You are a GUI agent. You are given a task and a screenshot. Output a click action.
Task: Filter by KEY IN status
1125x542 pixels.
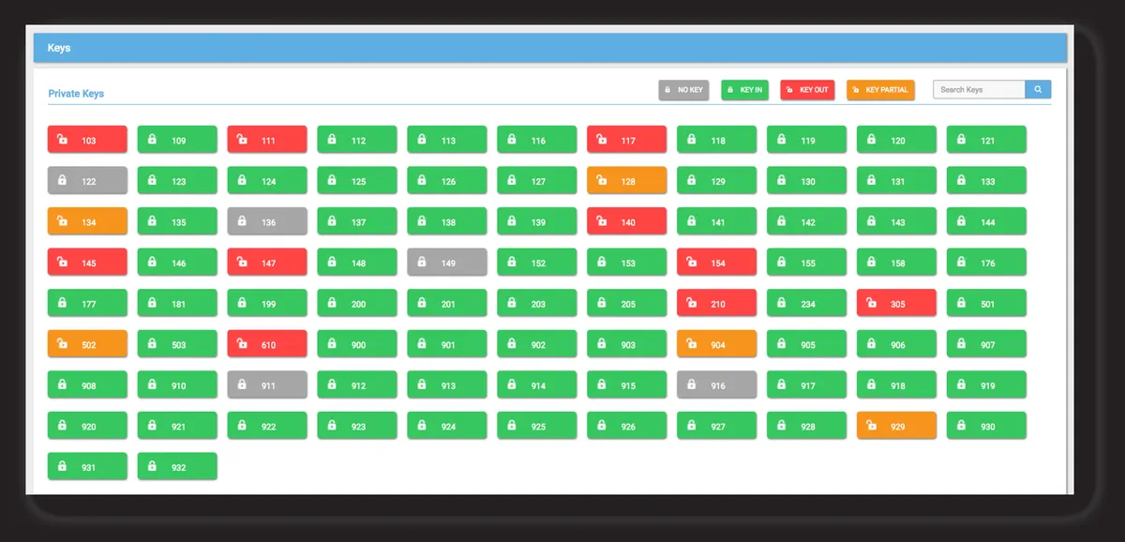pyautogui.click(x=745, y=90)
